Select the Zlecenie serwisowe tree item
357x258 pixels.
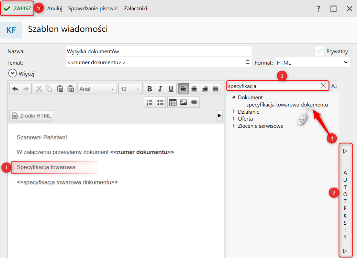tap(260, 126)
